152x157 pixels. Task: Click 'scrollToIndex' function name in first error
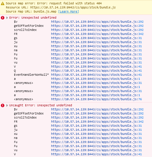(x=25, y=30)
